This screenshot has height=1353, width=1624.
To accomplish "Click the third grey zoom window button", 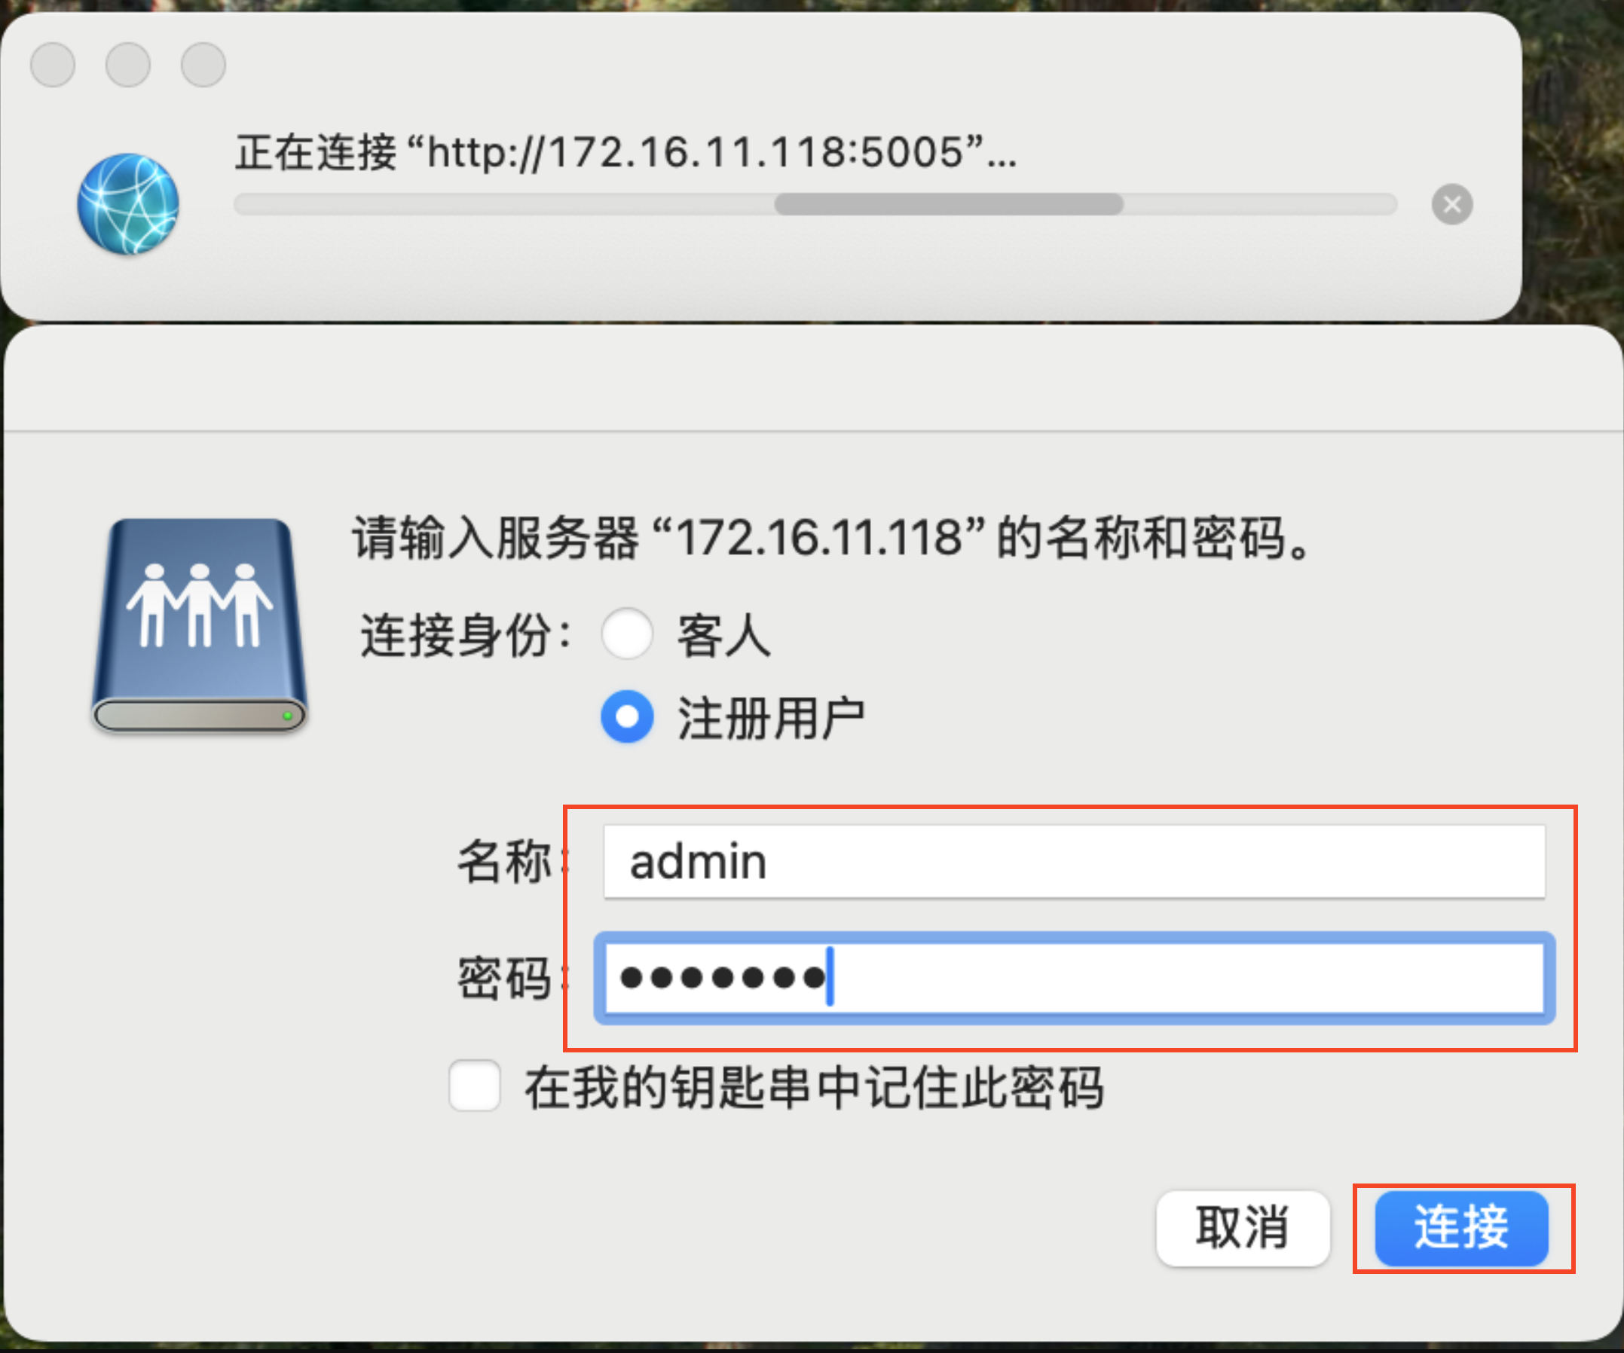I will [203, 64].
